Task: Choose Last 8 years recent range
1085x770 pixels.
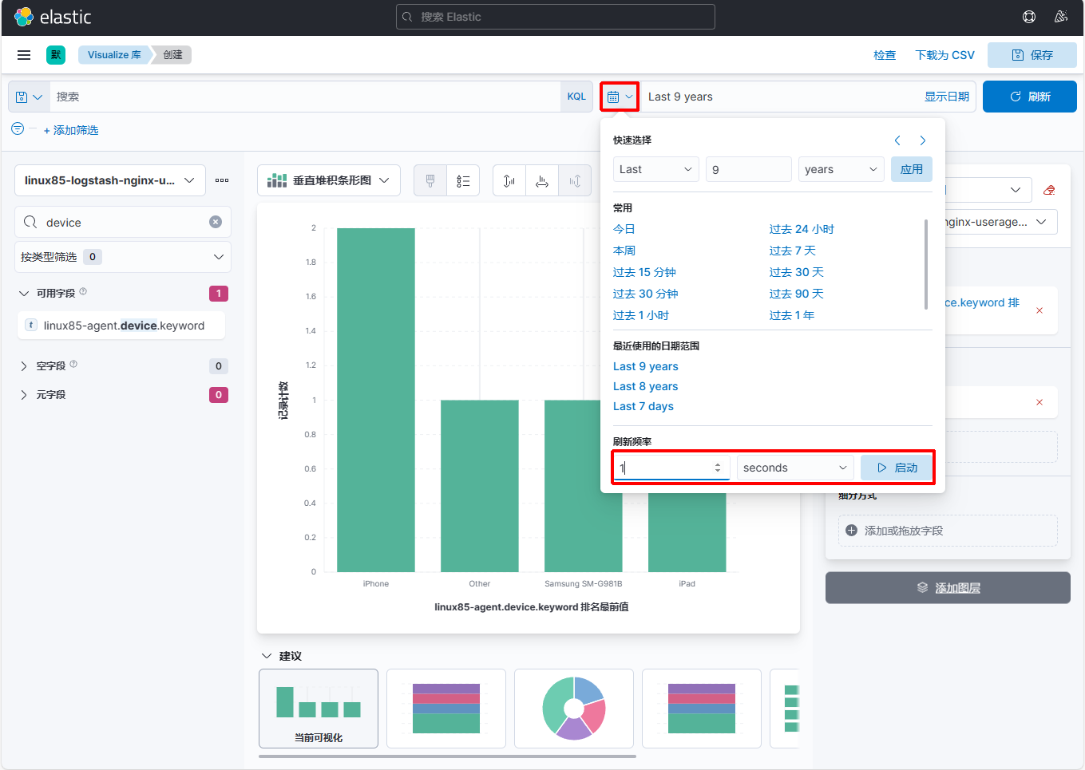Action: point(645,386)
